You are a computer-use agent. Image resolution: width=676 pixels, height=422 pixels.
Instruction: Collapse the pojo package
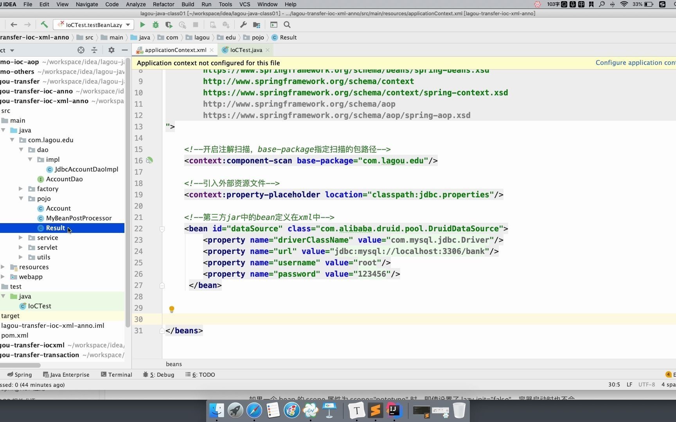tap(21, 198)
